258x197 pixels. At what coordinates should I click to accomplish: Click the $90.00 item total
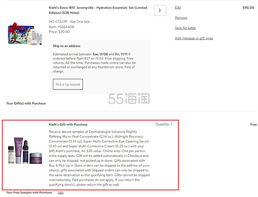(248, 7)
